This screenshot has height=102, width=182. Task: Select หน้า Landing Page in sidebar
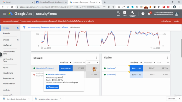8,60
